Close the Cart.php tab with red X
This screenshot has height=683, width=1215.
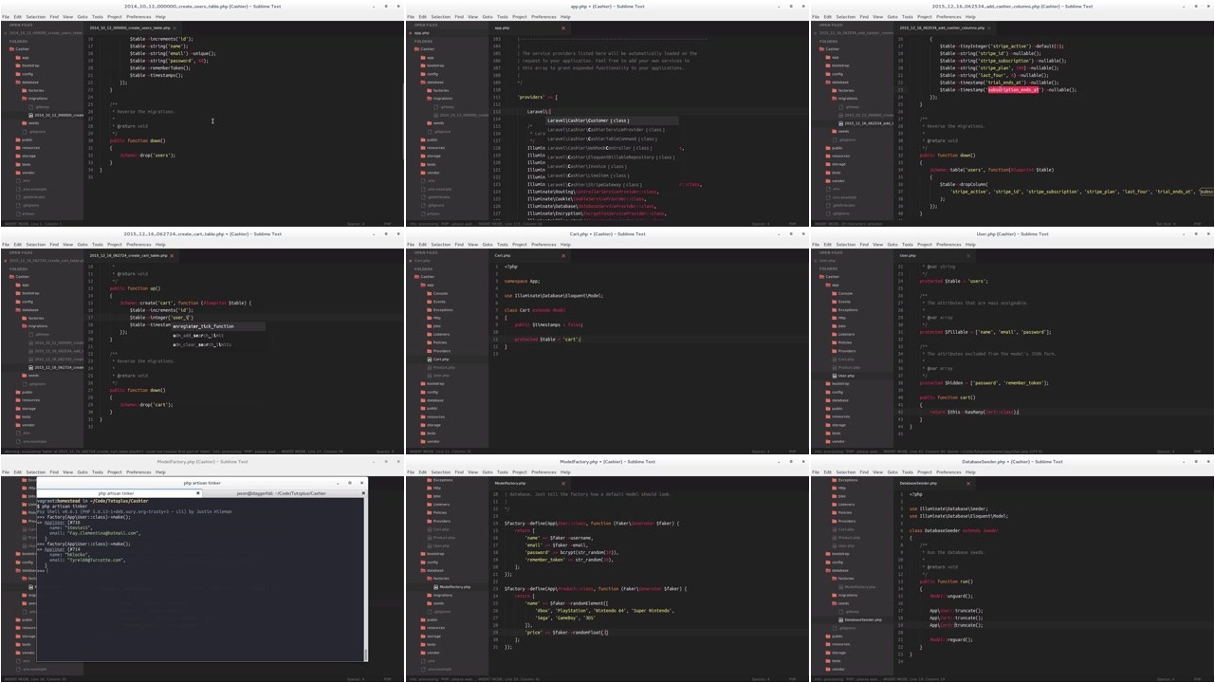(x=563, y=255)
